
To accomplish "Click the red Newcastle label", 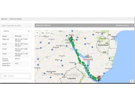I will [88, 59].
